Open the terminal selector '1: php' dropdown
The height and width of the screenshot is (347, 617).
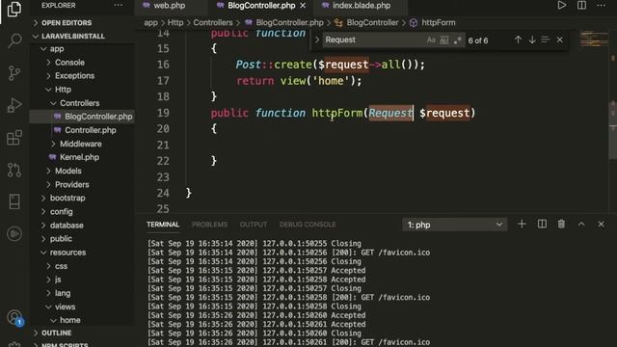(x=455, y=225)
